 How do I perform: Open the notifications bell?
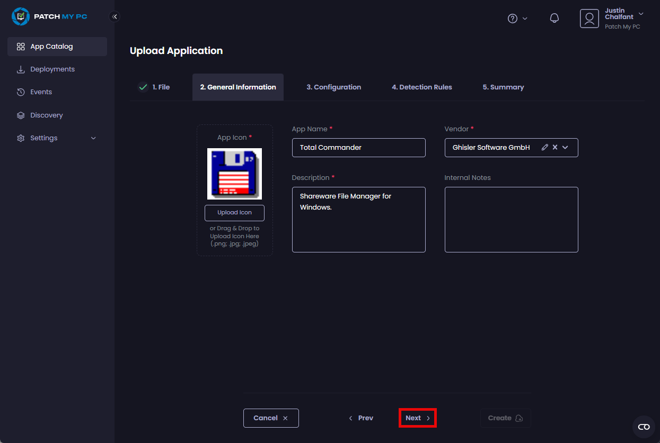tap(554, 18)
